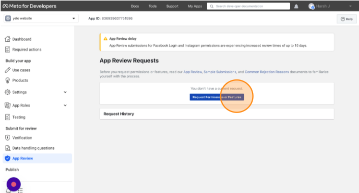Click the Help button

point(346,19)
